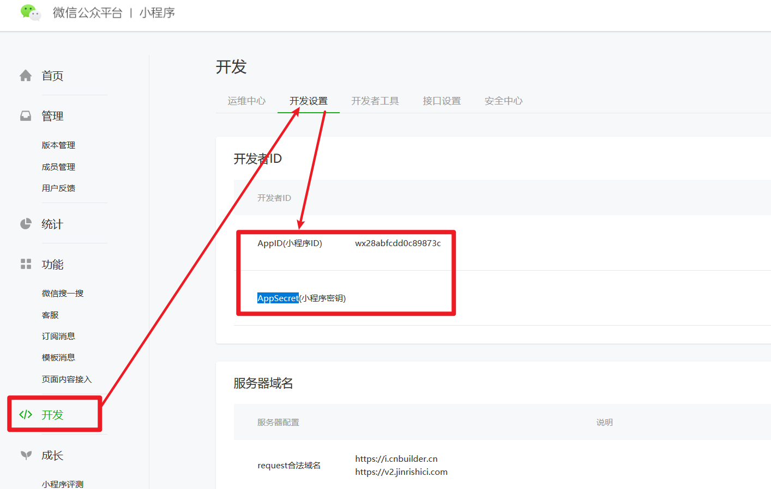The image size is (771, 489).
Task: Click the pie chart icon beside 统计
Action: pyautogui.click(x=26, y=224)
